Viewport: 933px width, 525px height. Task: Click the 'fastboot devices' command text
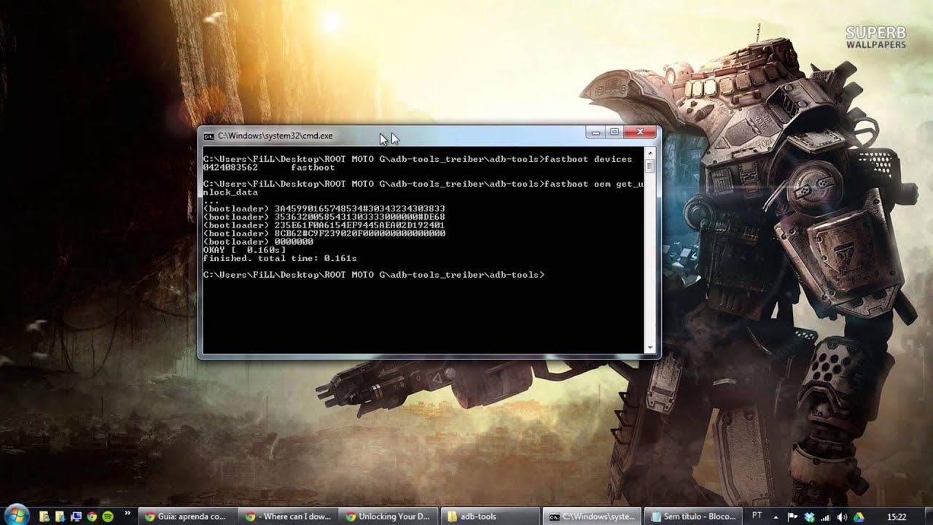pos(588,159)
